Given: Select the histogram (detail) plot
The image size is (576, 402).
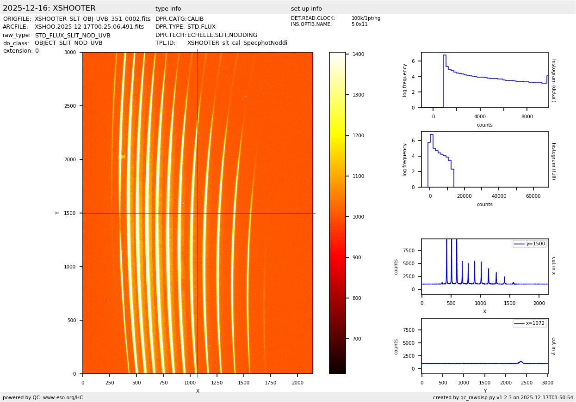Looking at the screenshot, I should pyautogui.click(x=484, y=80).
